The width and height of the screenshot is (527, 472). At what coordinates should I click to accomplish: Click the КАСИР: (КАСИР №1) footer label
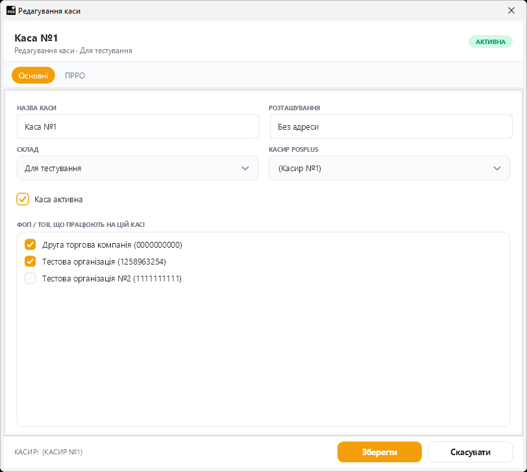(49, 452)
